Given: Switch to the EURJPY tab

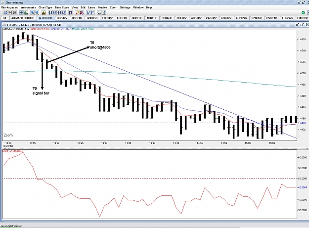Looking at the screenshot, I should (107, 18).
